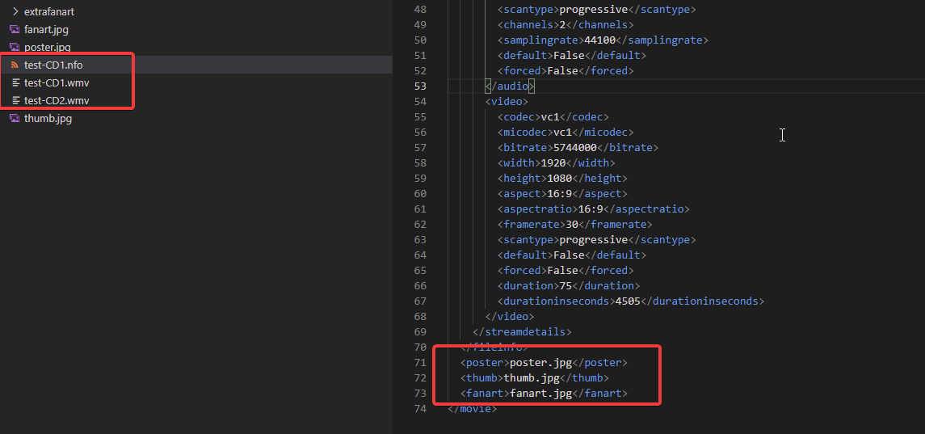
Task: Click the bitrate value 5744000
Action: click(574, 148)
